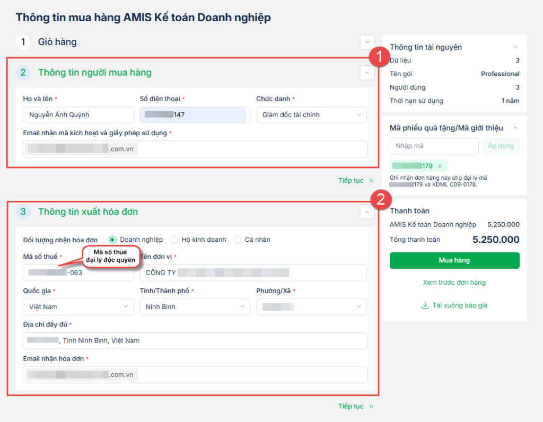
Task: Select the Doanh nghiệp radio option
Action: pos(112,240)
